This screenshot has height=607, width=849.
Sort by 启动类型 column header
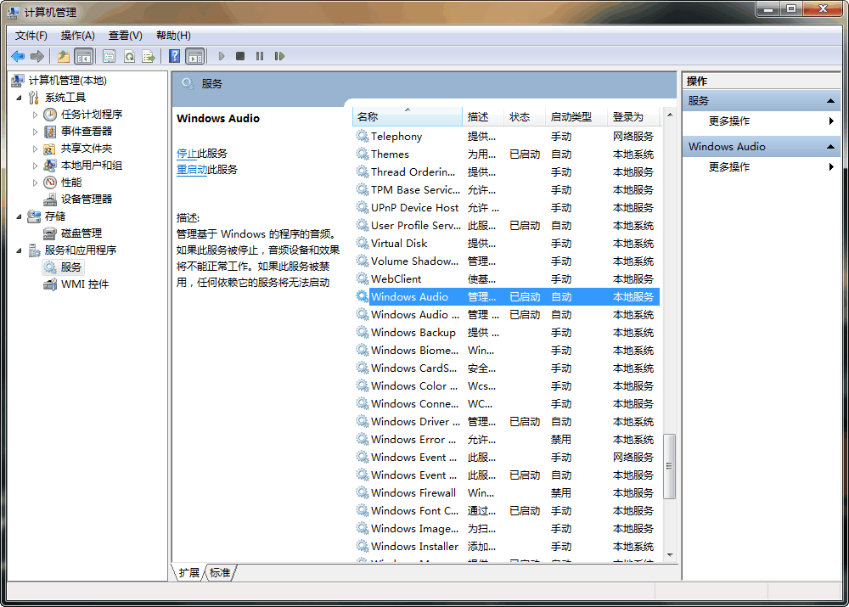pyautogui.click(x=576, y=117)
